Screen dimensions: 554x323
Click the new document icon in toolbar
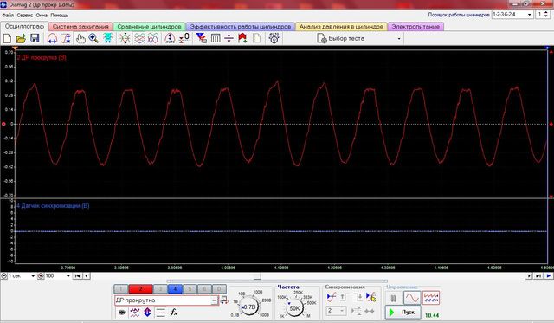tap(7, 38)
